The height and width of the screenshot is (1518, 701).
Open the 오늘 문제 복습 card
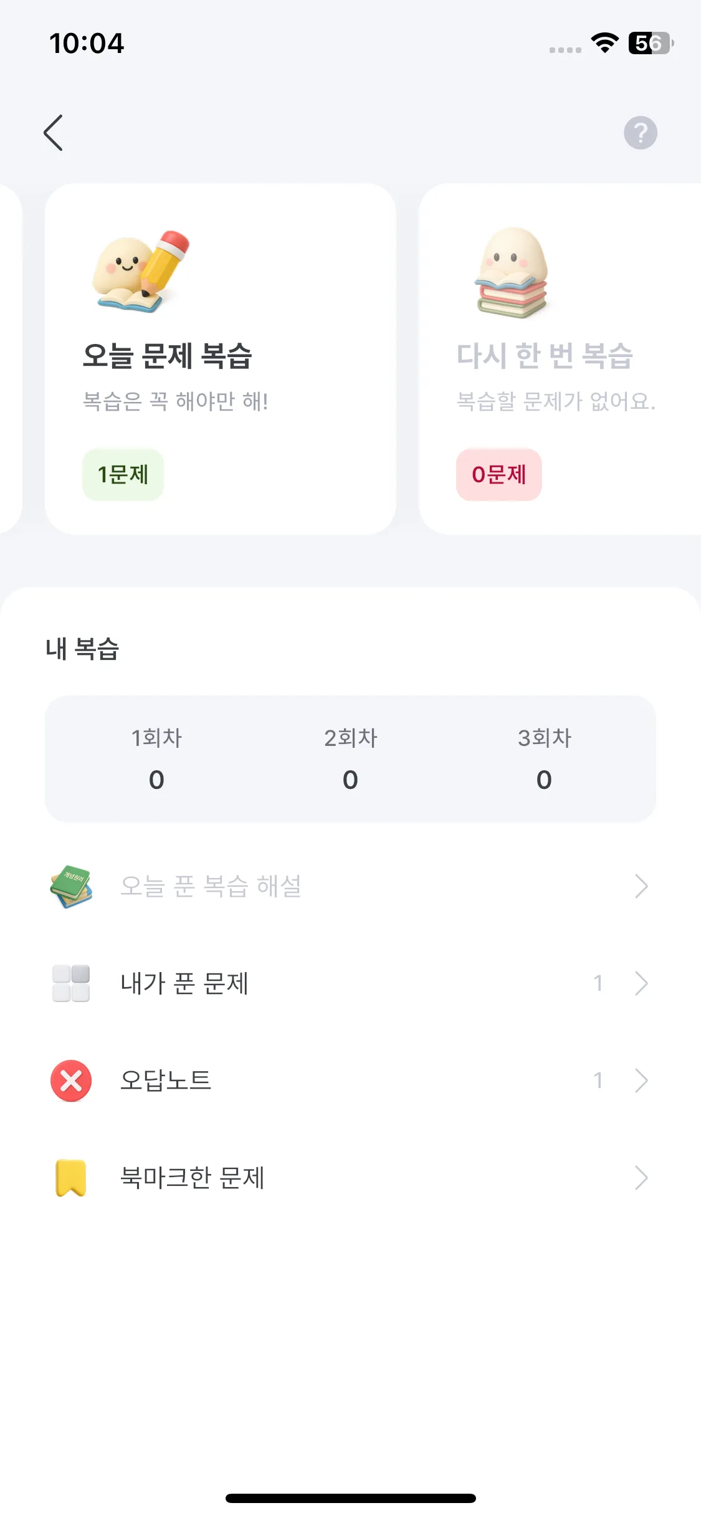[221, 359]
